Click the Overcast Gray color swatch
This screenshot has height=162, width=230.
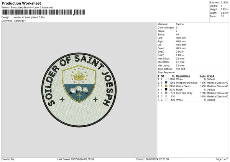[x=166, y=93]
